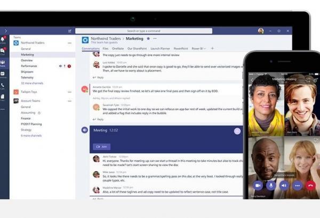This screenshot has width=320, height=218.
Task: Click the add tab plus icon
Action: pyautogui.click(x=212, y=48)
